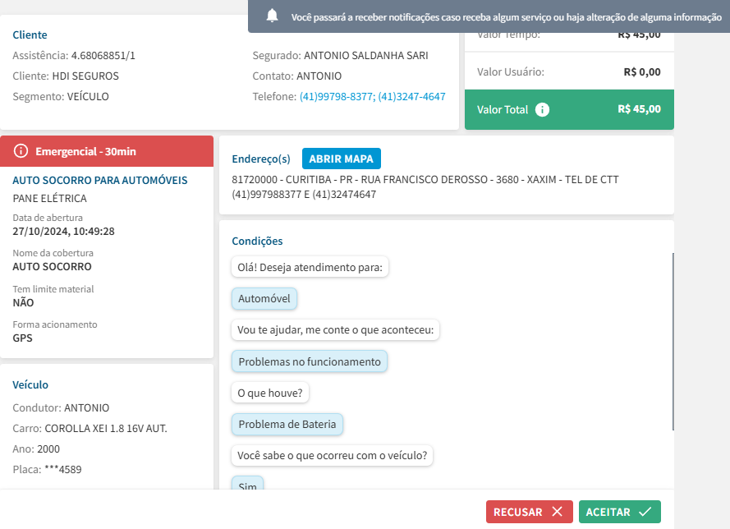Select the Automóvel chat answer
Screen dimensions: 730x529
click(x=264, y=298)
